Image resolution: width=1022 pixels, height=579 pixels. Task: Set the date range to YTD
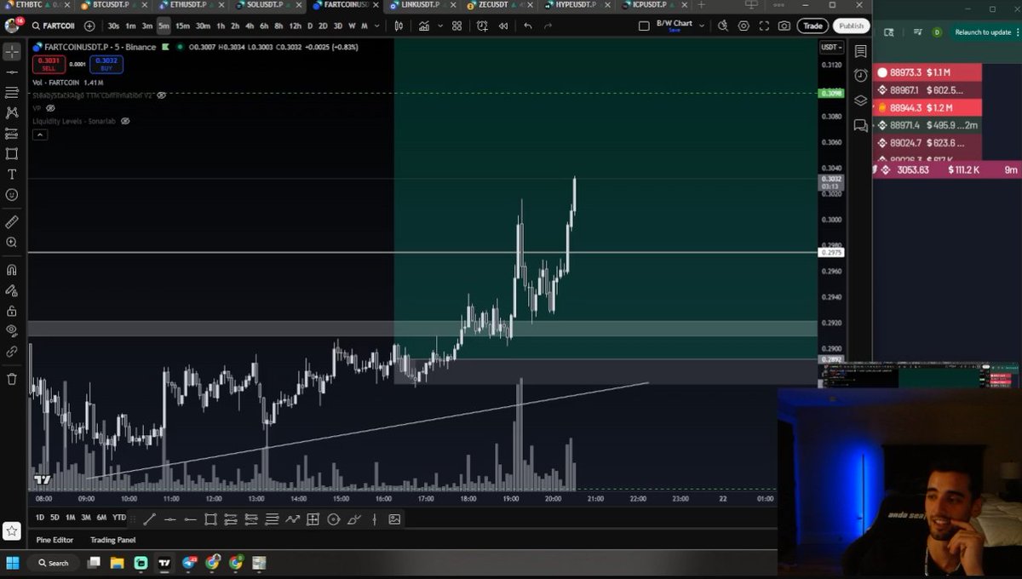click(119, 518)
